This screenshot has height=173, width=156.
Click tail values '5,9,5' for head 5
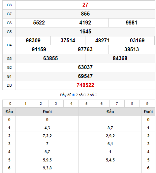47,160
